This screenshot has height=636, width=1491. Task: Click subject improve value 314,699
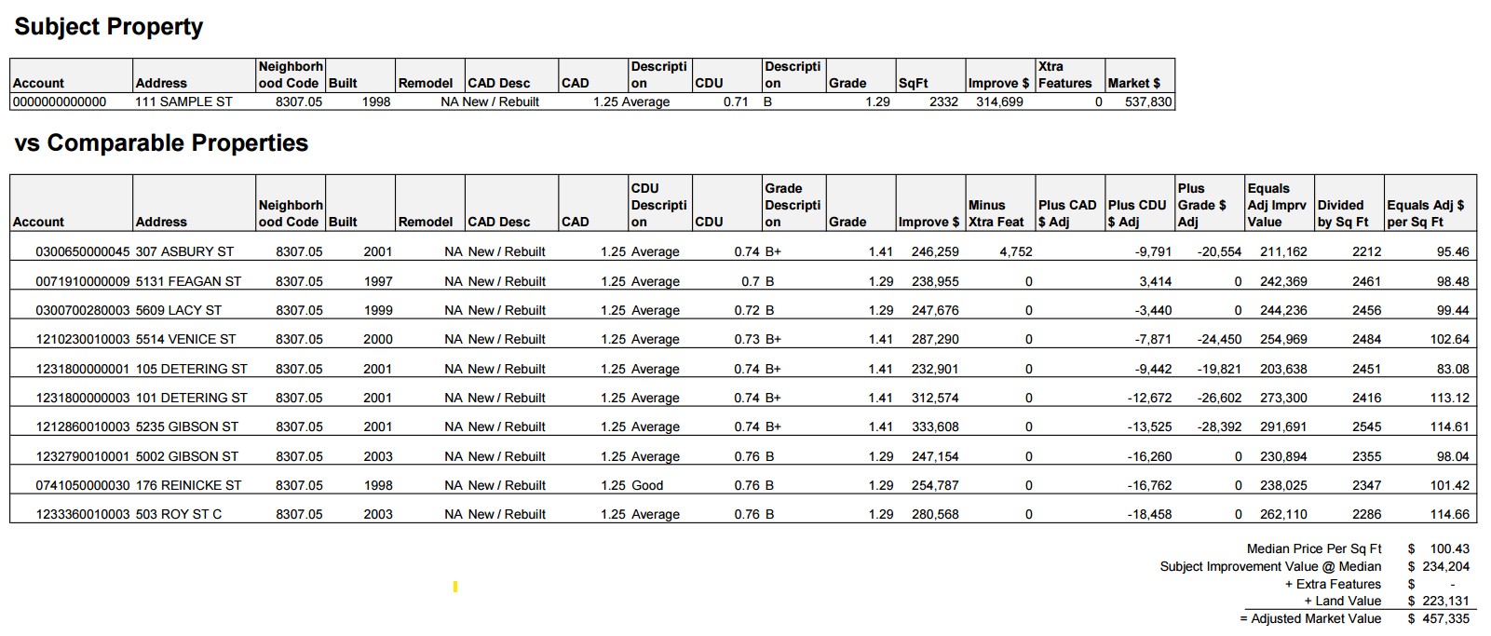999,101
